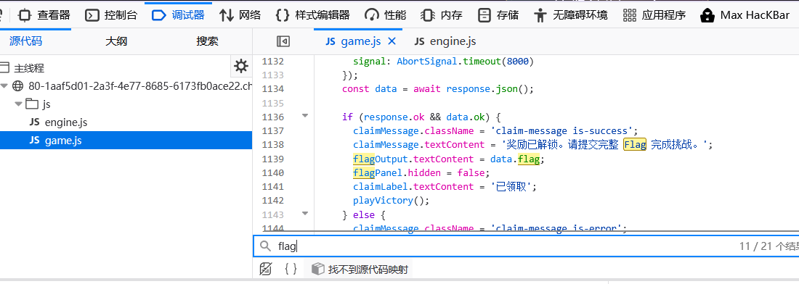Switch to the 搜索 search panel tab
The height and width of the screenshot is (284, 799).
tap(208, 41)
